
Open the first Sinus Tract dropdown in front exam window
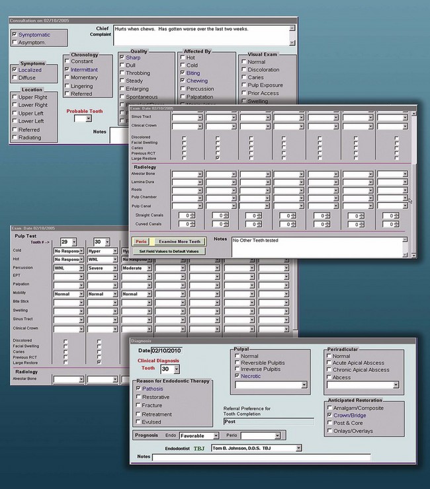(x=200, y=118)
